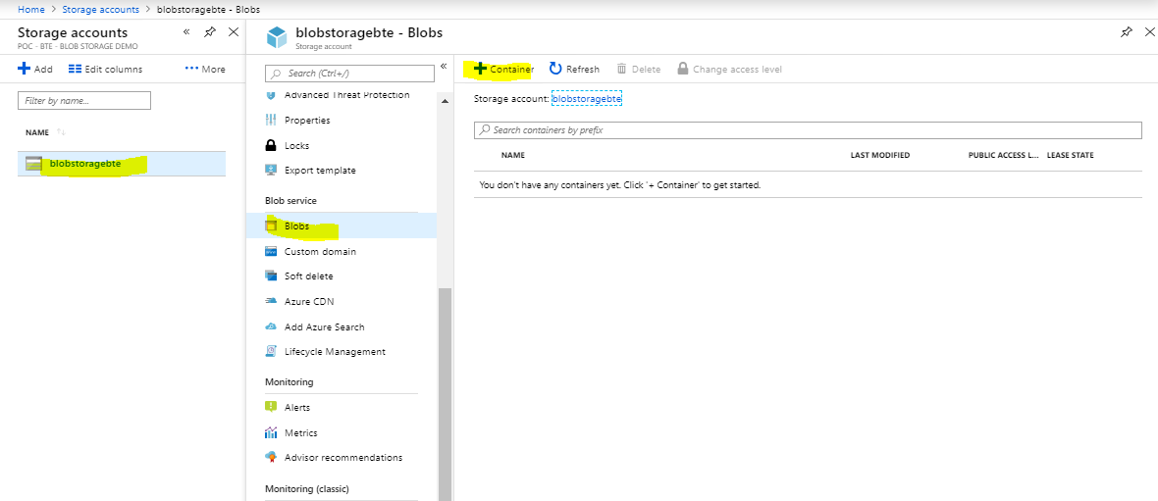
Task: Click the Metrics chart icon
Action: click(270, 432)
